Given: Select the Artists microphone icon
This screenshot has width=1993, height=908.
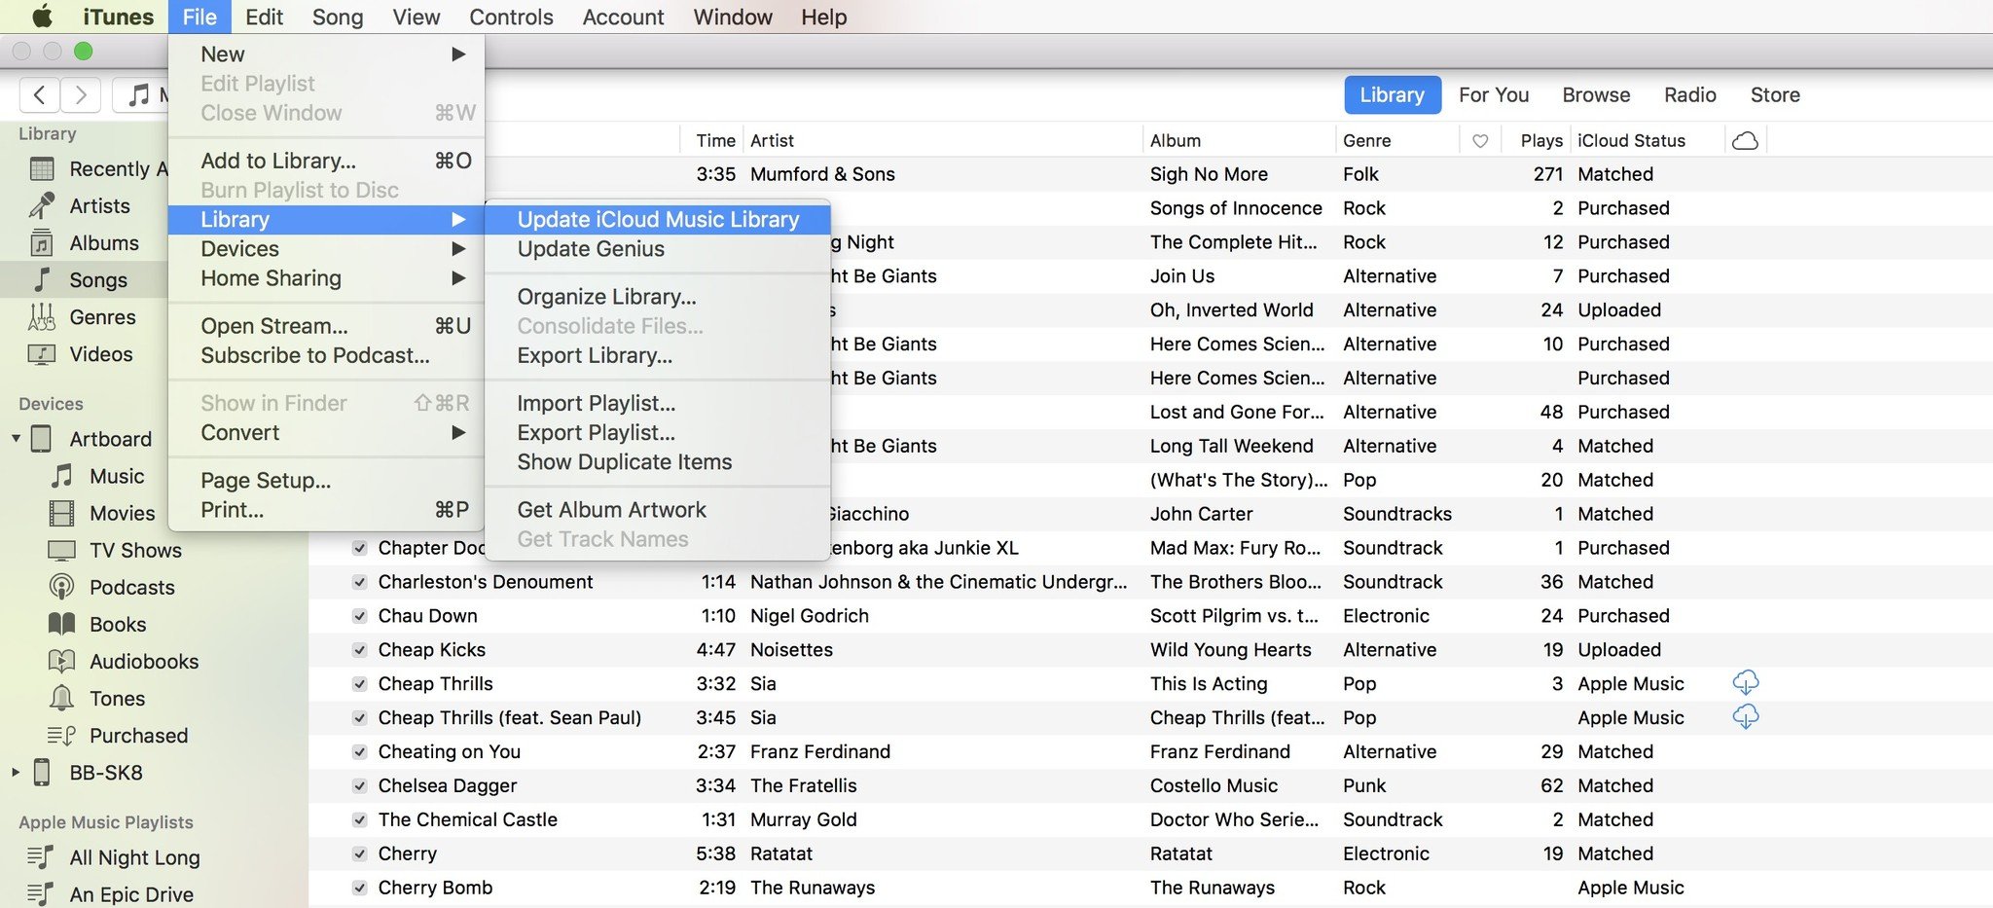Looking at the screenshot, I should click(42, 206).
